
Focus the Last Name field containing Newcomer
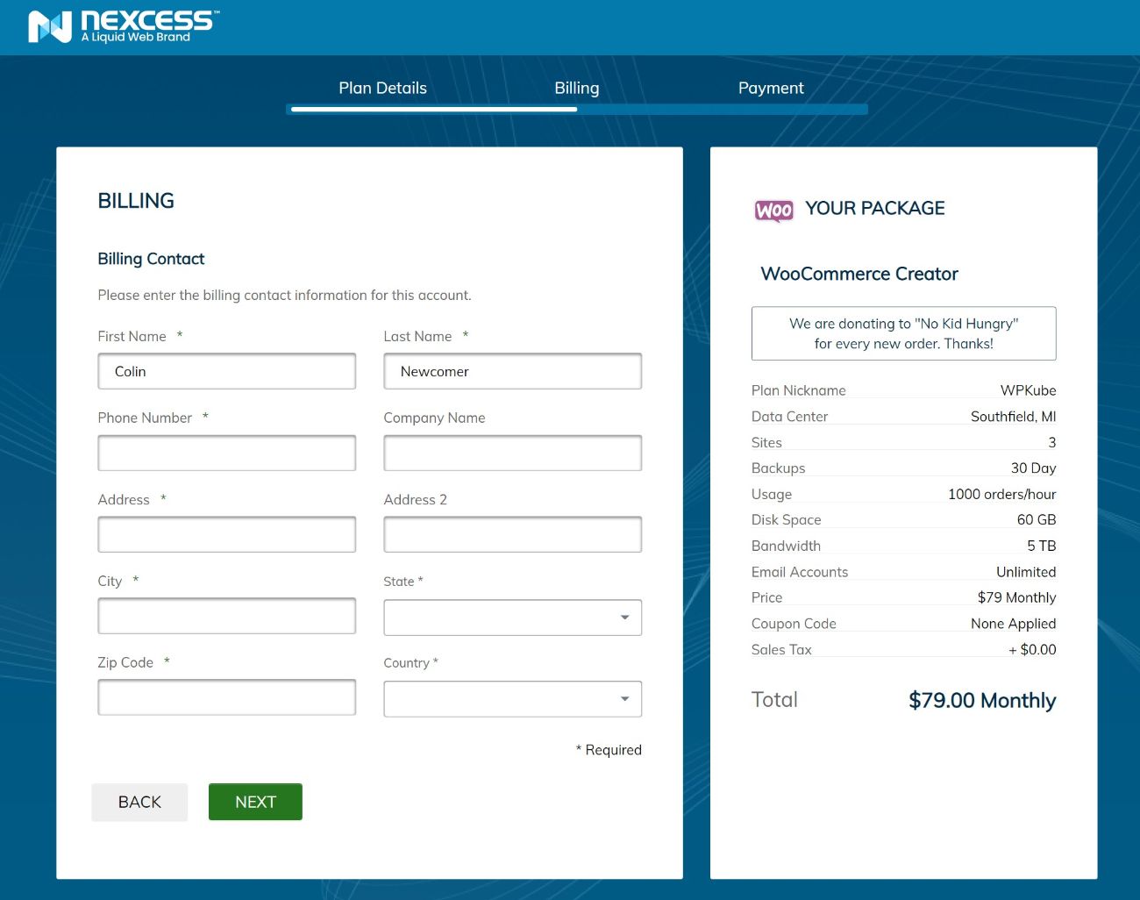513,371
